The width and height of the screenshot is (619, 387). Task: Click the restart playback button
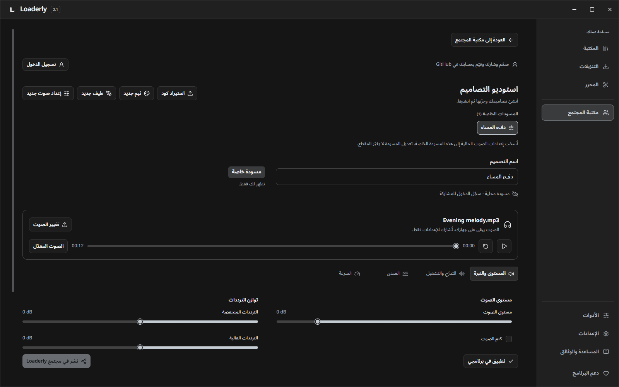[x=486, y=246]
